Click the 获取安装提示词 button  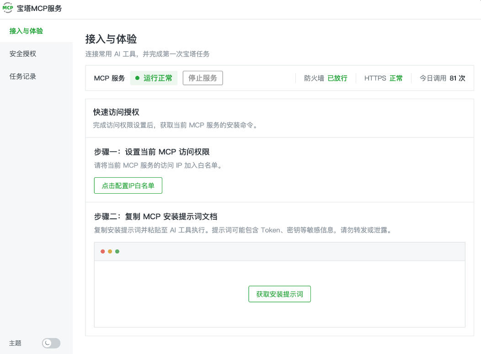tap(279, 294)
